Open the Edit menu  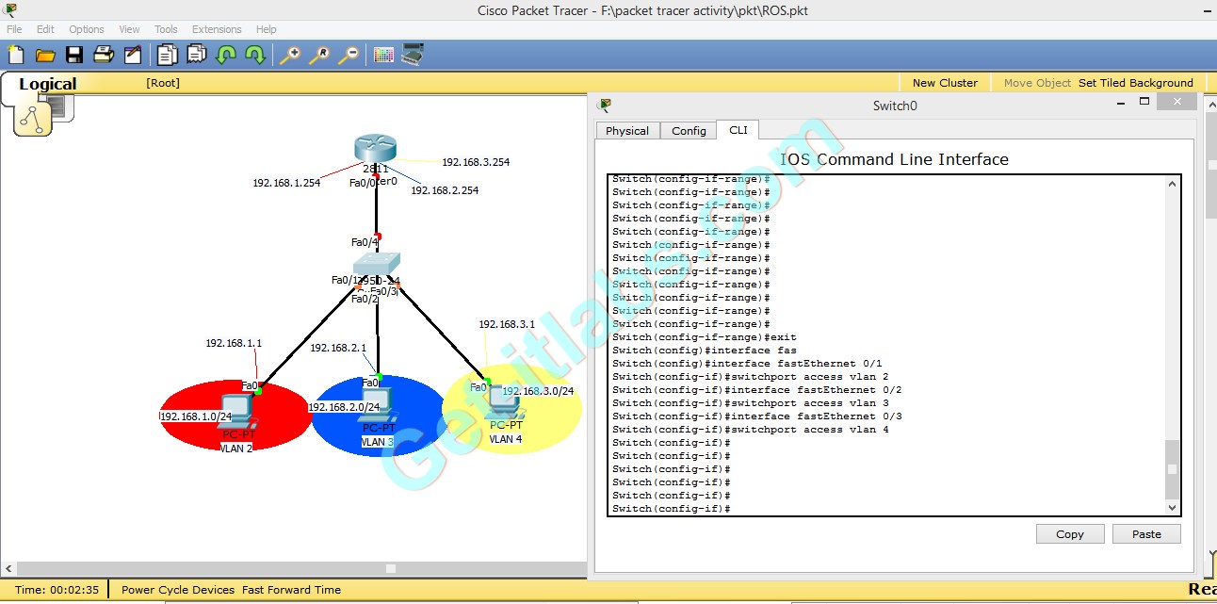pyautogui.click(x=45, y=29)
